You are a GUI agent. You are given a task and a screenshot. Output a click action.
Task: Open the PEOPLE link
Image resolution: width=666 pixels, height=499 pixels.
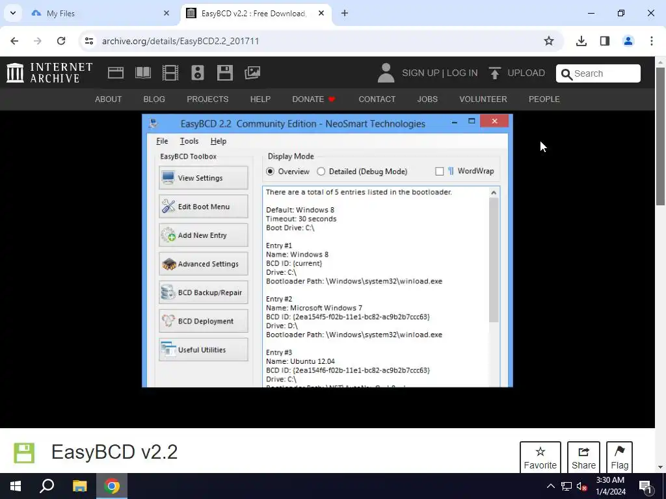point(544,99)
